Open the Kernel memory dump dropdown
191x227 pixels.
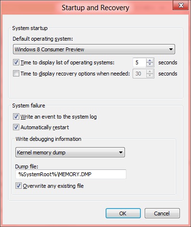[x=70, y=152]
